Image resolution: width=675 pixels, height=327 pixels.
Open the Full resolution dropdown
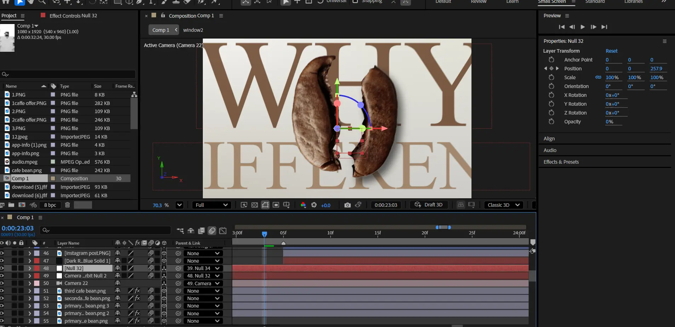(211, 205)
